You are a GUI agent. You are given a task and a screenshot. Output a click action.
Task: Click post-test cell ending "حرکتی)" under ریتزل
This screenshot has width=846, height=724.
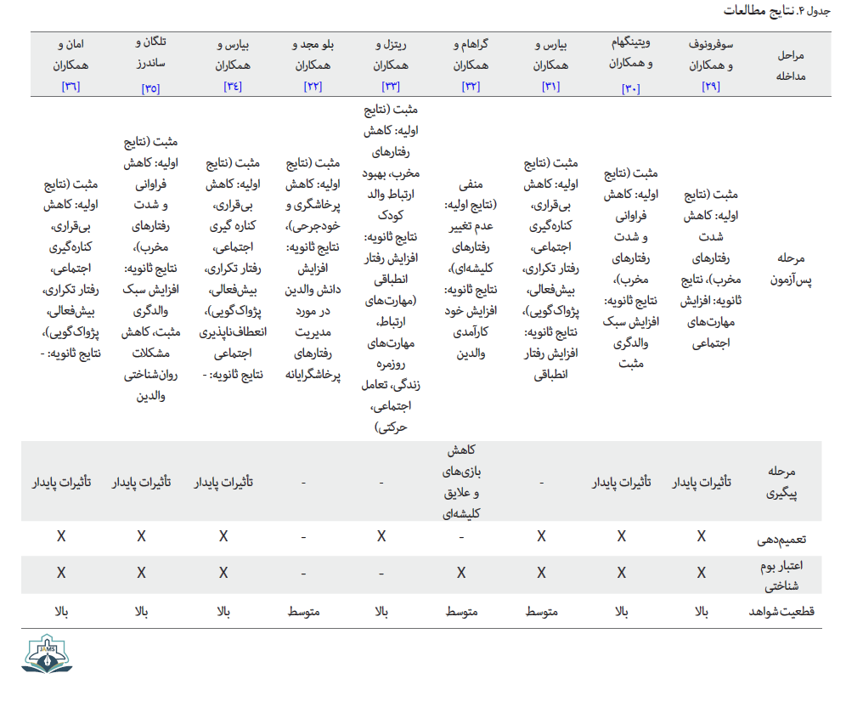pyautogui.click(x=391, y=269)
